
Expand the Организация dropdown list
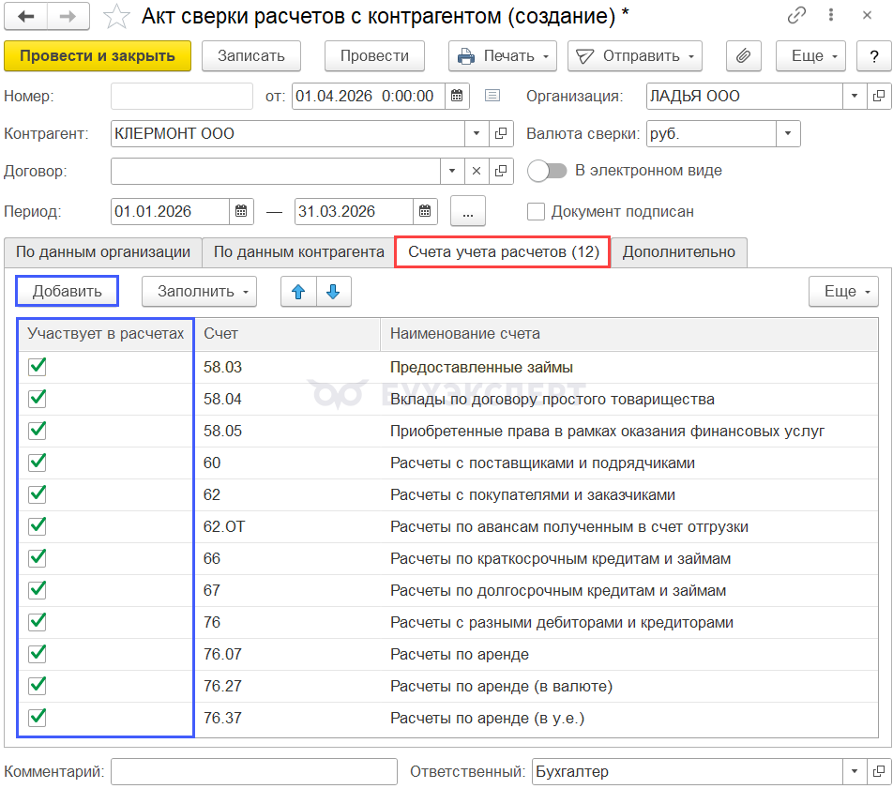point(855,96)
